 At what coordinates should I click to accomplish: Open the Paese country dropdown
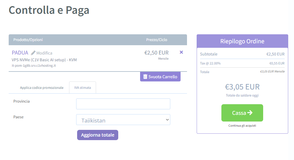pos(123,120)
